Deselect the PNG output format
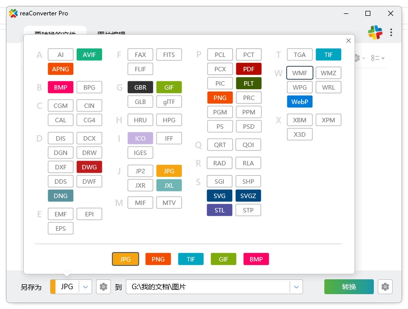This screenshot has height=309, width=408. click(x=219, y=98)
